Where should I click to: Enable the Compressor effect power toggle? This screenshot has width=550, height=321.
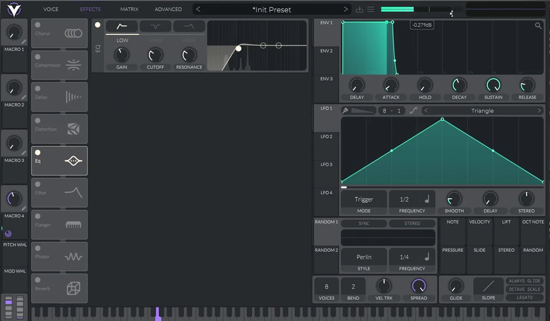[38, 57]
